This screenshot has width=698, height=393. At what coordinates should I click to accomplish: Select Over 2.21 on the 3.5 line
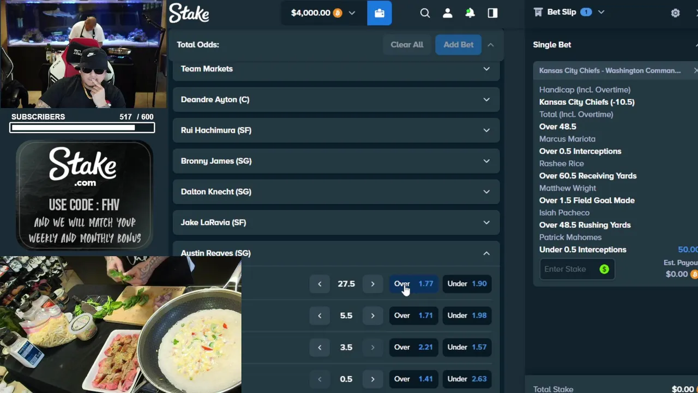(413, 347)
